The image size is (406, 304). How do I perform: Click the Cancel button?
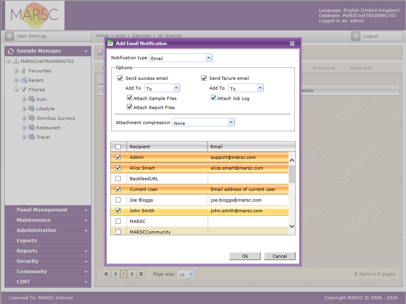(x=280, y=256)
